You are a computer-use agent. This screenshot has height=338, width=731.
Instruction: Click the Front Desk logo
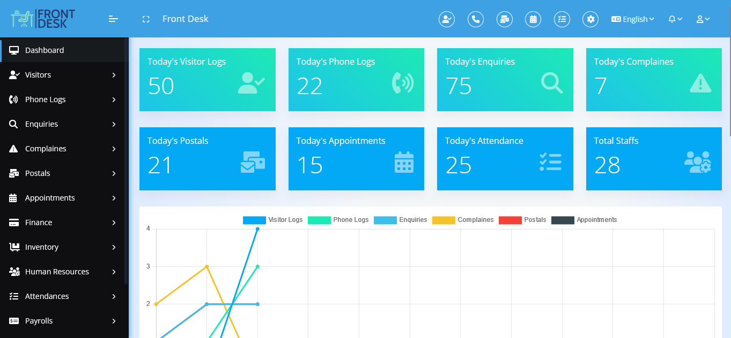[43, 19]
